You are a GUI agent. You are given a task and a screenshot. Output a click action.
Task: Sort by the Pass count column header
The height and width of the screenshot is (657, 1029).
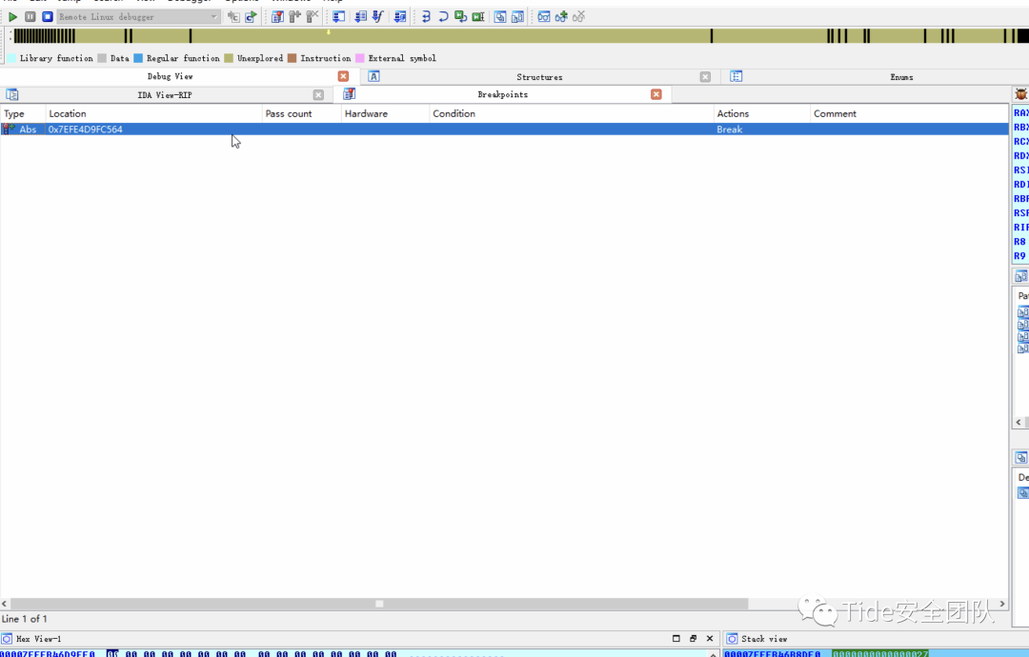point(302,113)
